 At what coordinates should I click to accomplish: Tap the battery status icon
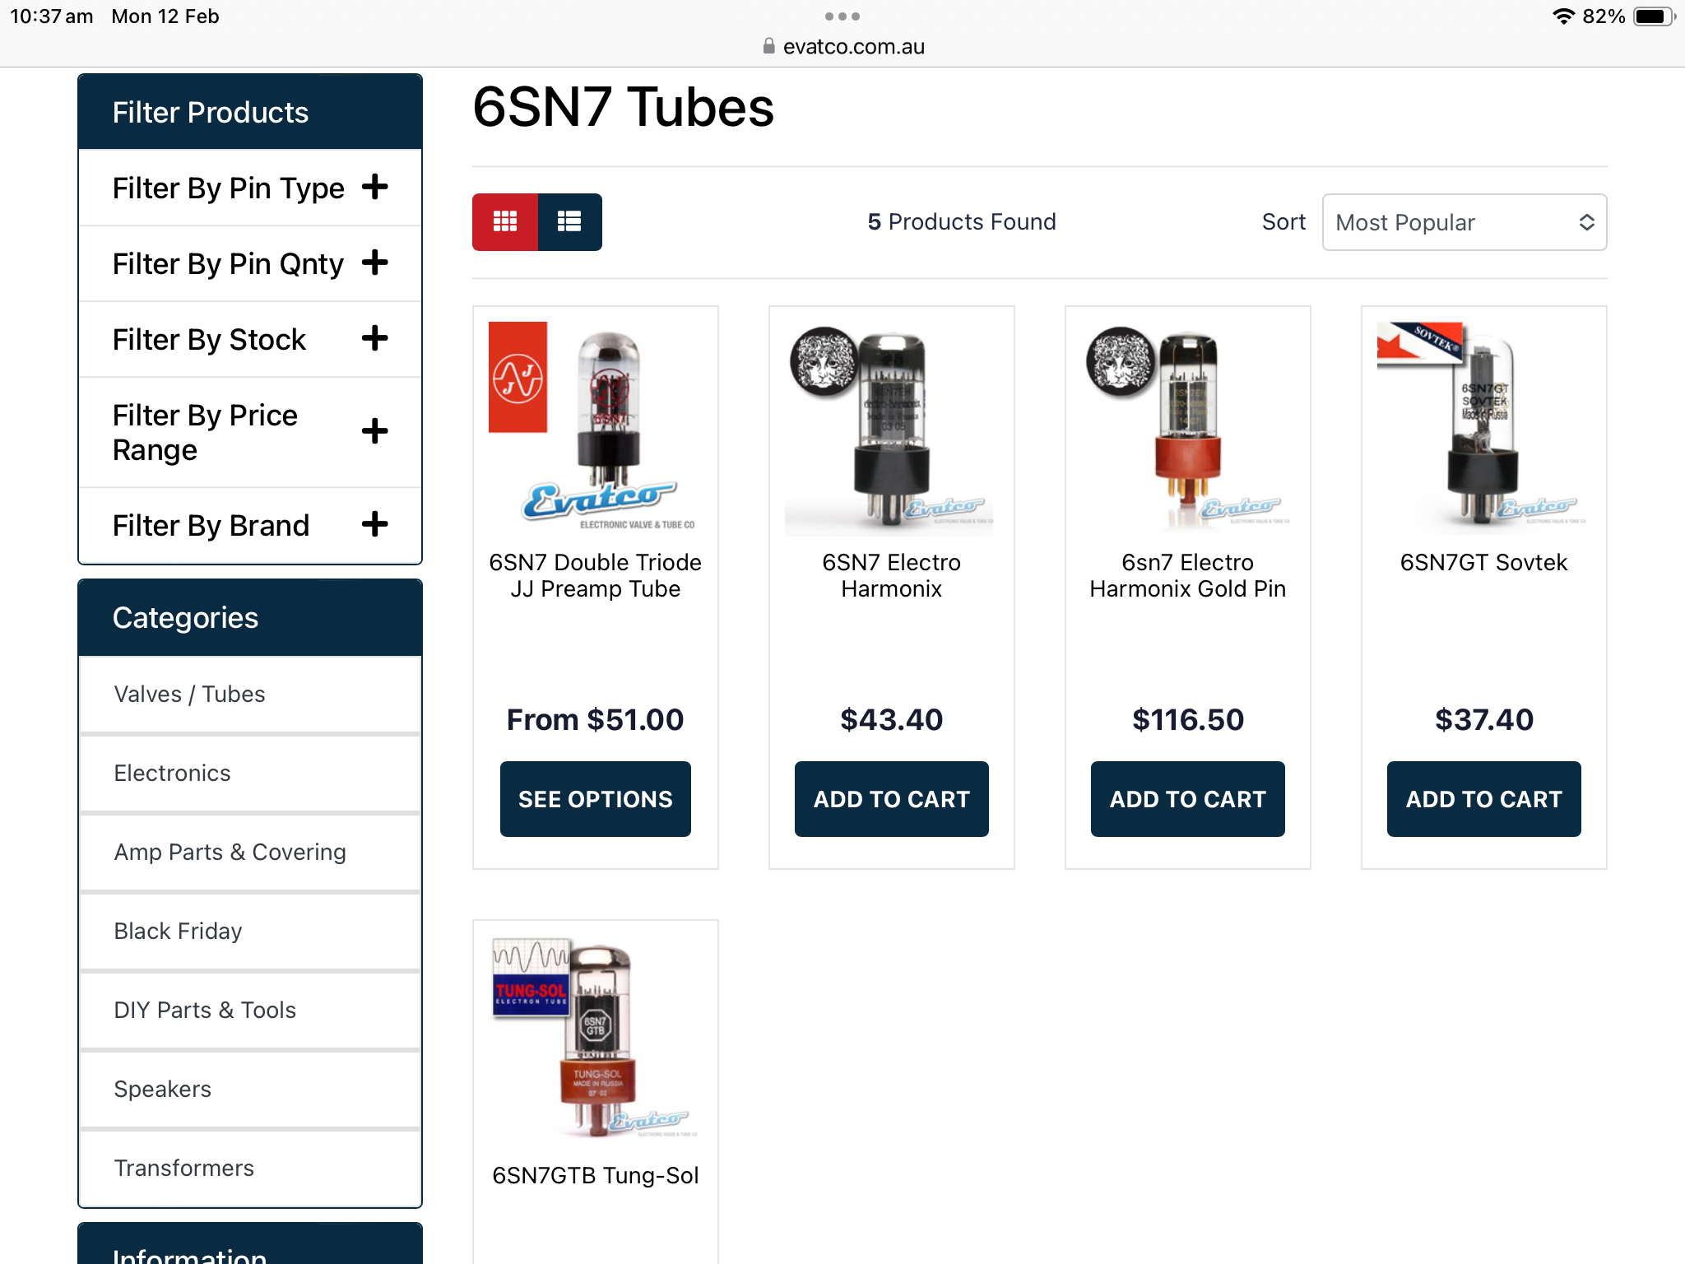point(1654,16)
